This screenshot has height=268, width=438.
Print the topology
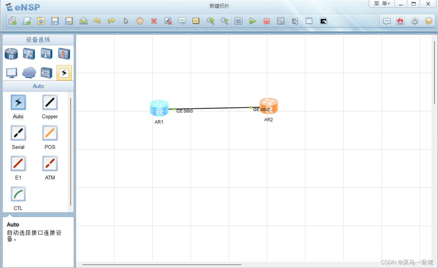pyautogui.click(x=83, y=21)
